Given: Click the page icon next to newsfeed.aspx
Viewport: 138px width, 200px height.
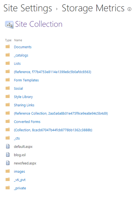Looking at the screenshot, I should [8, 163].
